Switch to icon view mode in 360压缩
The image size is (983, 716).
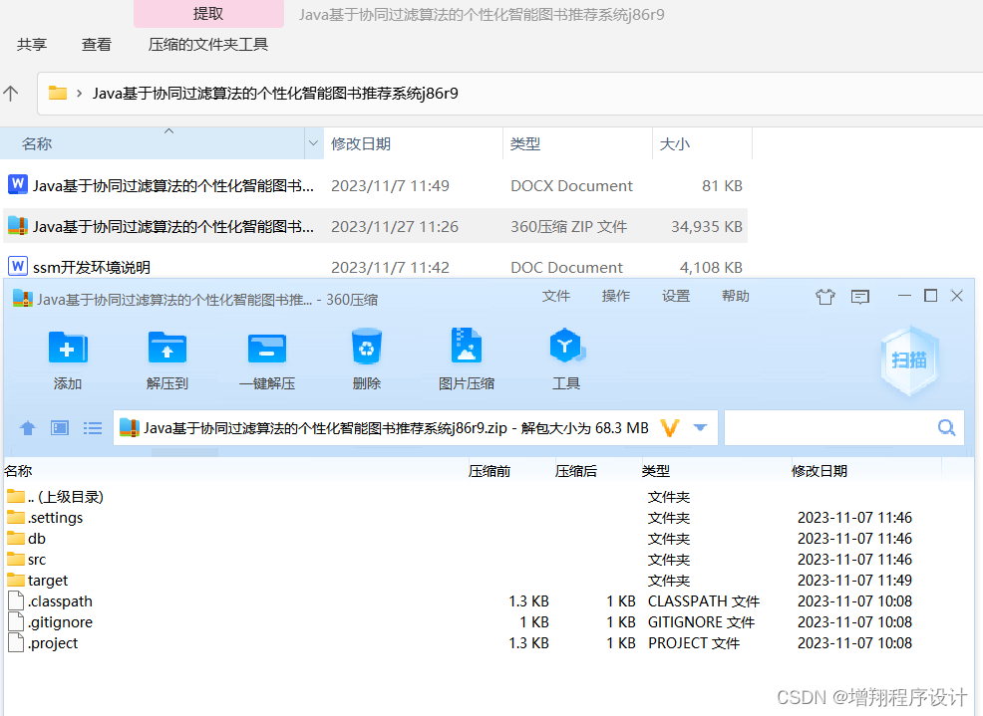60,428
